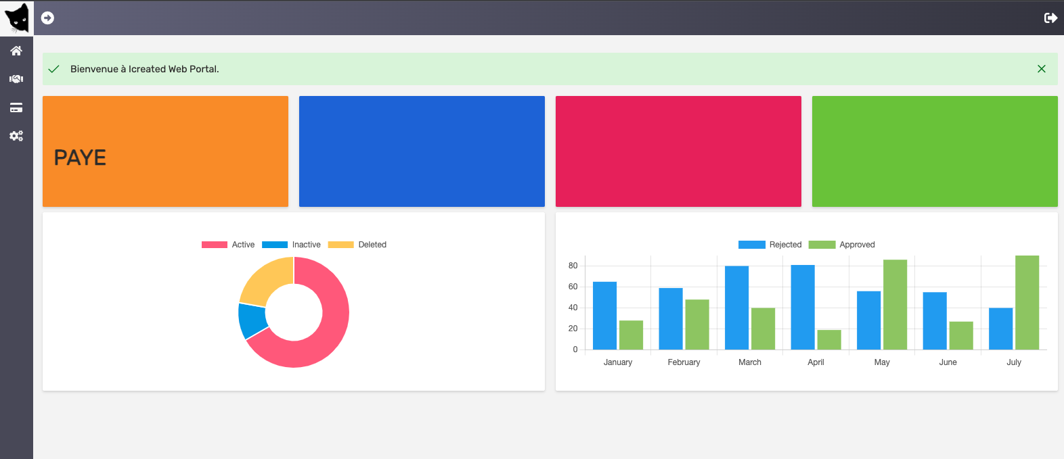1064x459 pixels.
Task: Click the 'Bienvenue à Icreated Web Portal.' message
Action: point(145,69)
